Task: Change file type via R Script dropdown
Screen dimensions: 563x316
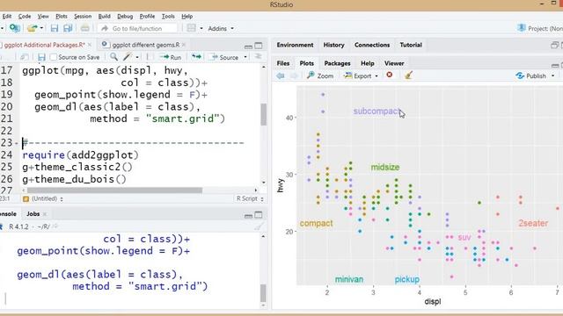Action: pos(250,198)
